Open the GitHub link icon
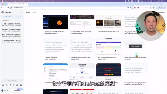This screenshot has width=167, height=94. 10,85
